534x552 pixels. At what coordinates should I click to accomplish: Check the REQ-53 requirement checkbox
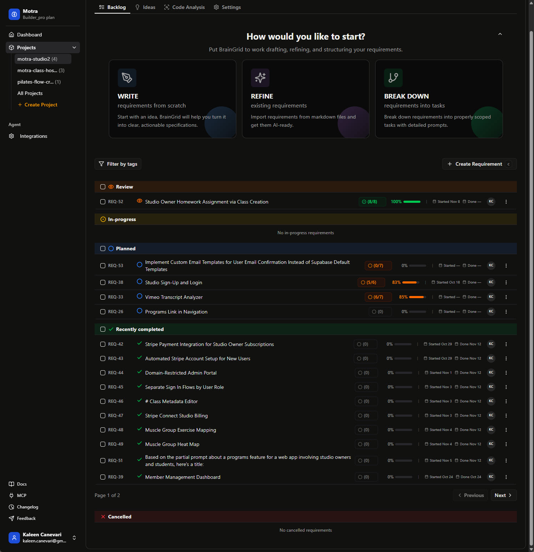103,266
